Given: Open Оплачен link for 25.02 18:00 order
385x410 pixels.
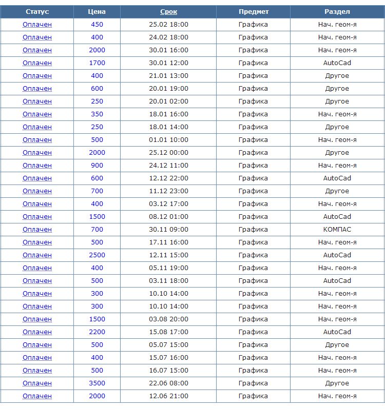Looking at the screenshot, I should click(x=37, y=25).
